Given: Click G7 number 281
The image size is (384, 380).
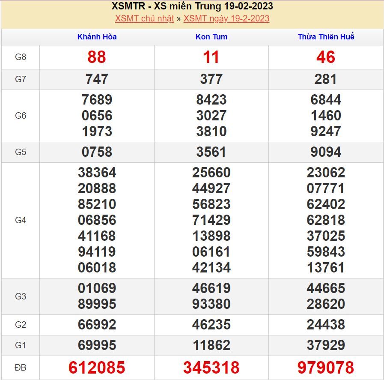Looking at the screenshot, I should [326, 79].
